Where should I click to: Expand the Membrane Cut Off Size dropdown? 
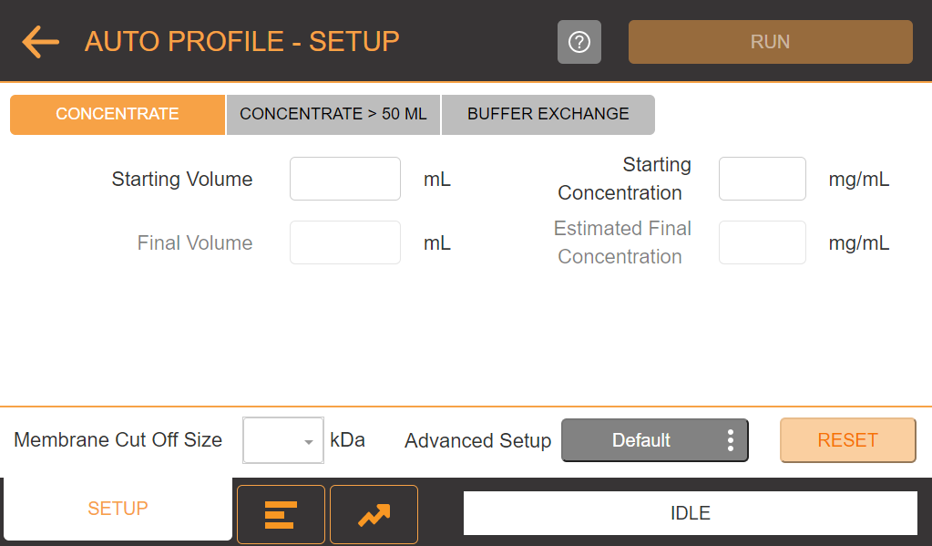(x=283, y=440)
